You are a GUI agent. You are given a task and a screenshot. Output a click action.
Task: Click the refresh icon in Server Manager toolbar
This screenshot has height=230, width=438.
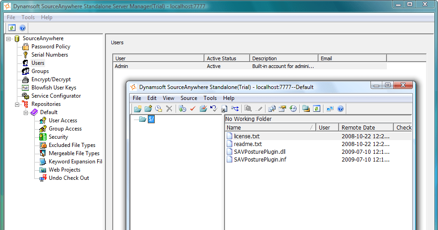pos(12,28)
